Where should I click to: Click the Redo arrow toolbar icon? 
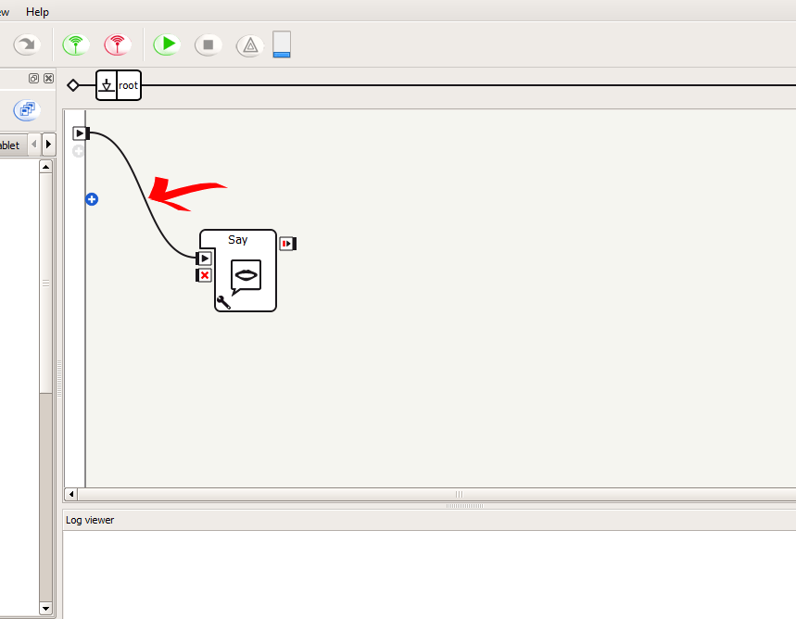point(27,44)
